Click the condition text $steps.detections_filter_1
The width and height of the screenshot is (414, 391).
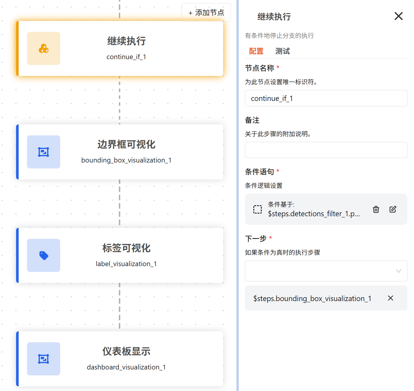point(314,214)
